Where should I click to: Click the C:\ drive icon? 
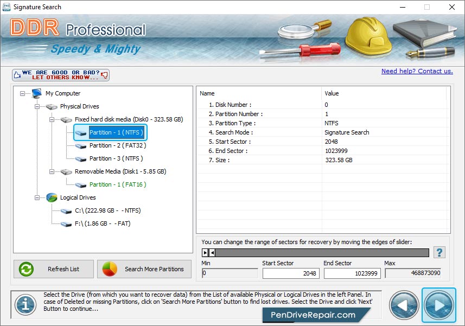pyautogui.click(x=66, y=212)
